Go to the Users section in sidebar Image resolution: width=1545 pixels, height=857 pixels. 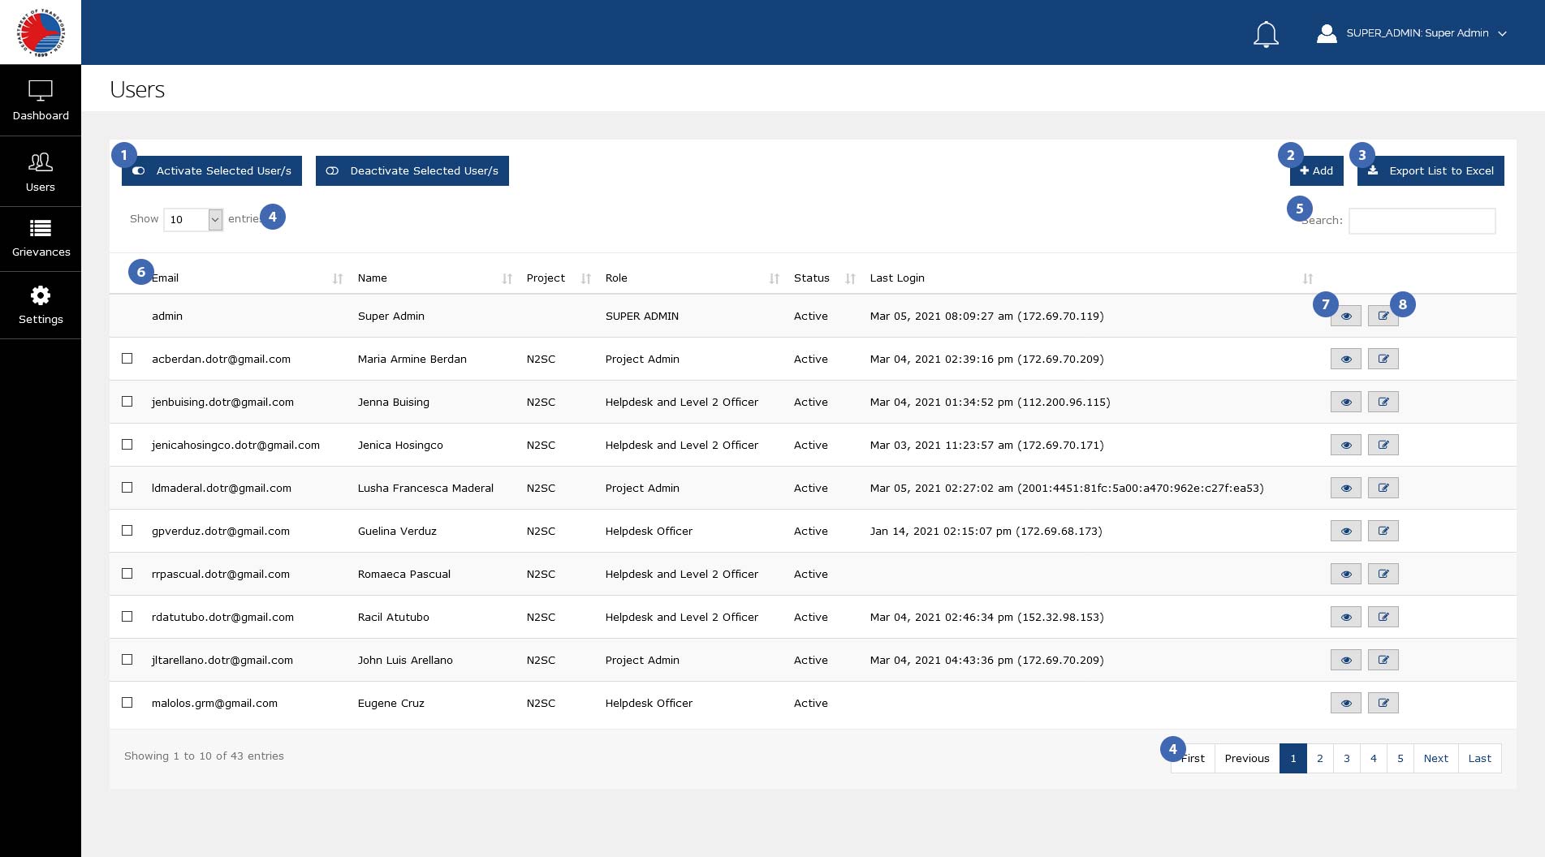(41, 171)
